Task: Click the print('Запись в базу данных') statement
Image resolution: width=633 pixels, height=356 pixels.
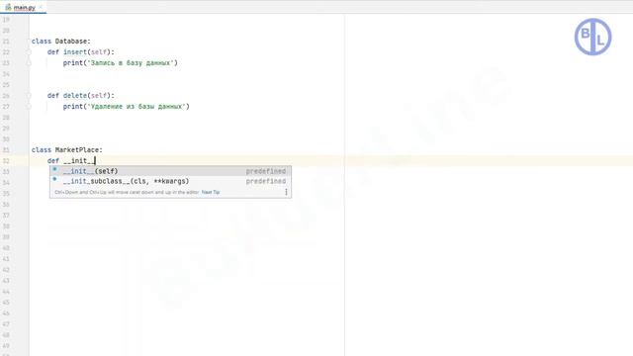Action: click(121, 63)
